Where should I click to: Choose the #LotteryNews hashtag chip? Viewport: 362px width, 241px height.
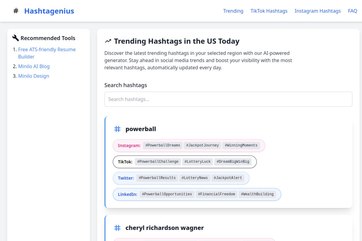(x=195, y=178)
